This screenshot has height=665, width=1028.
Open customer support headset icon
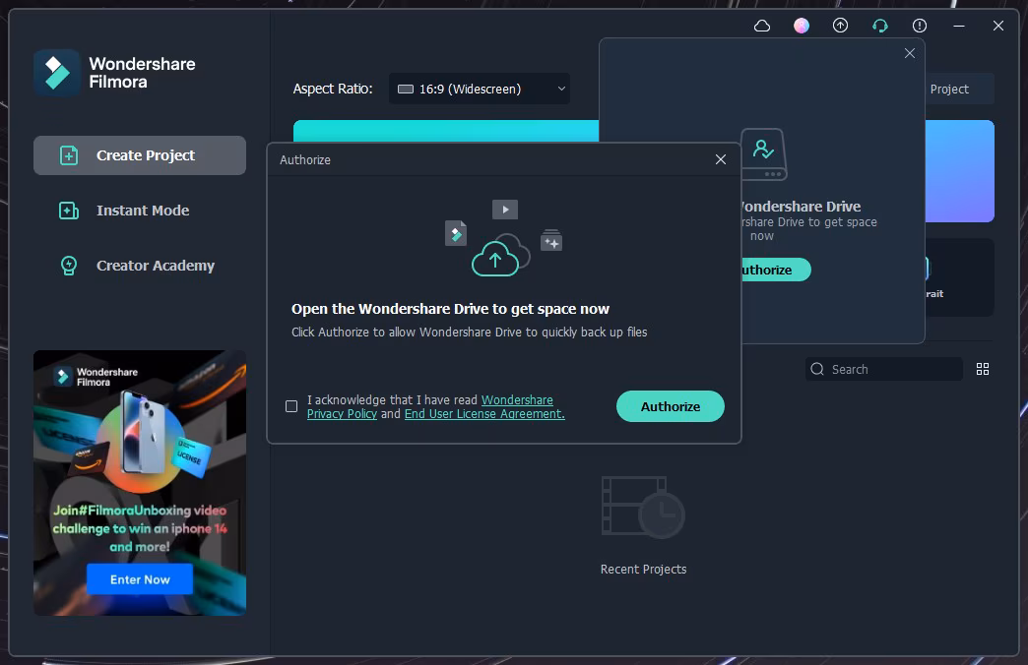pos(880,26)
